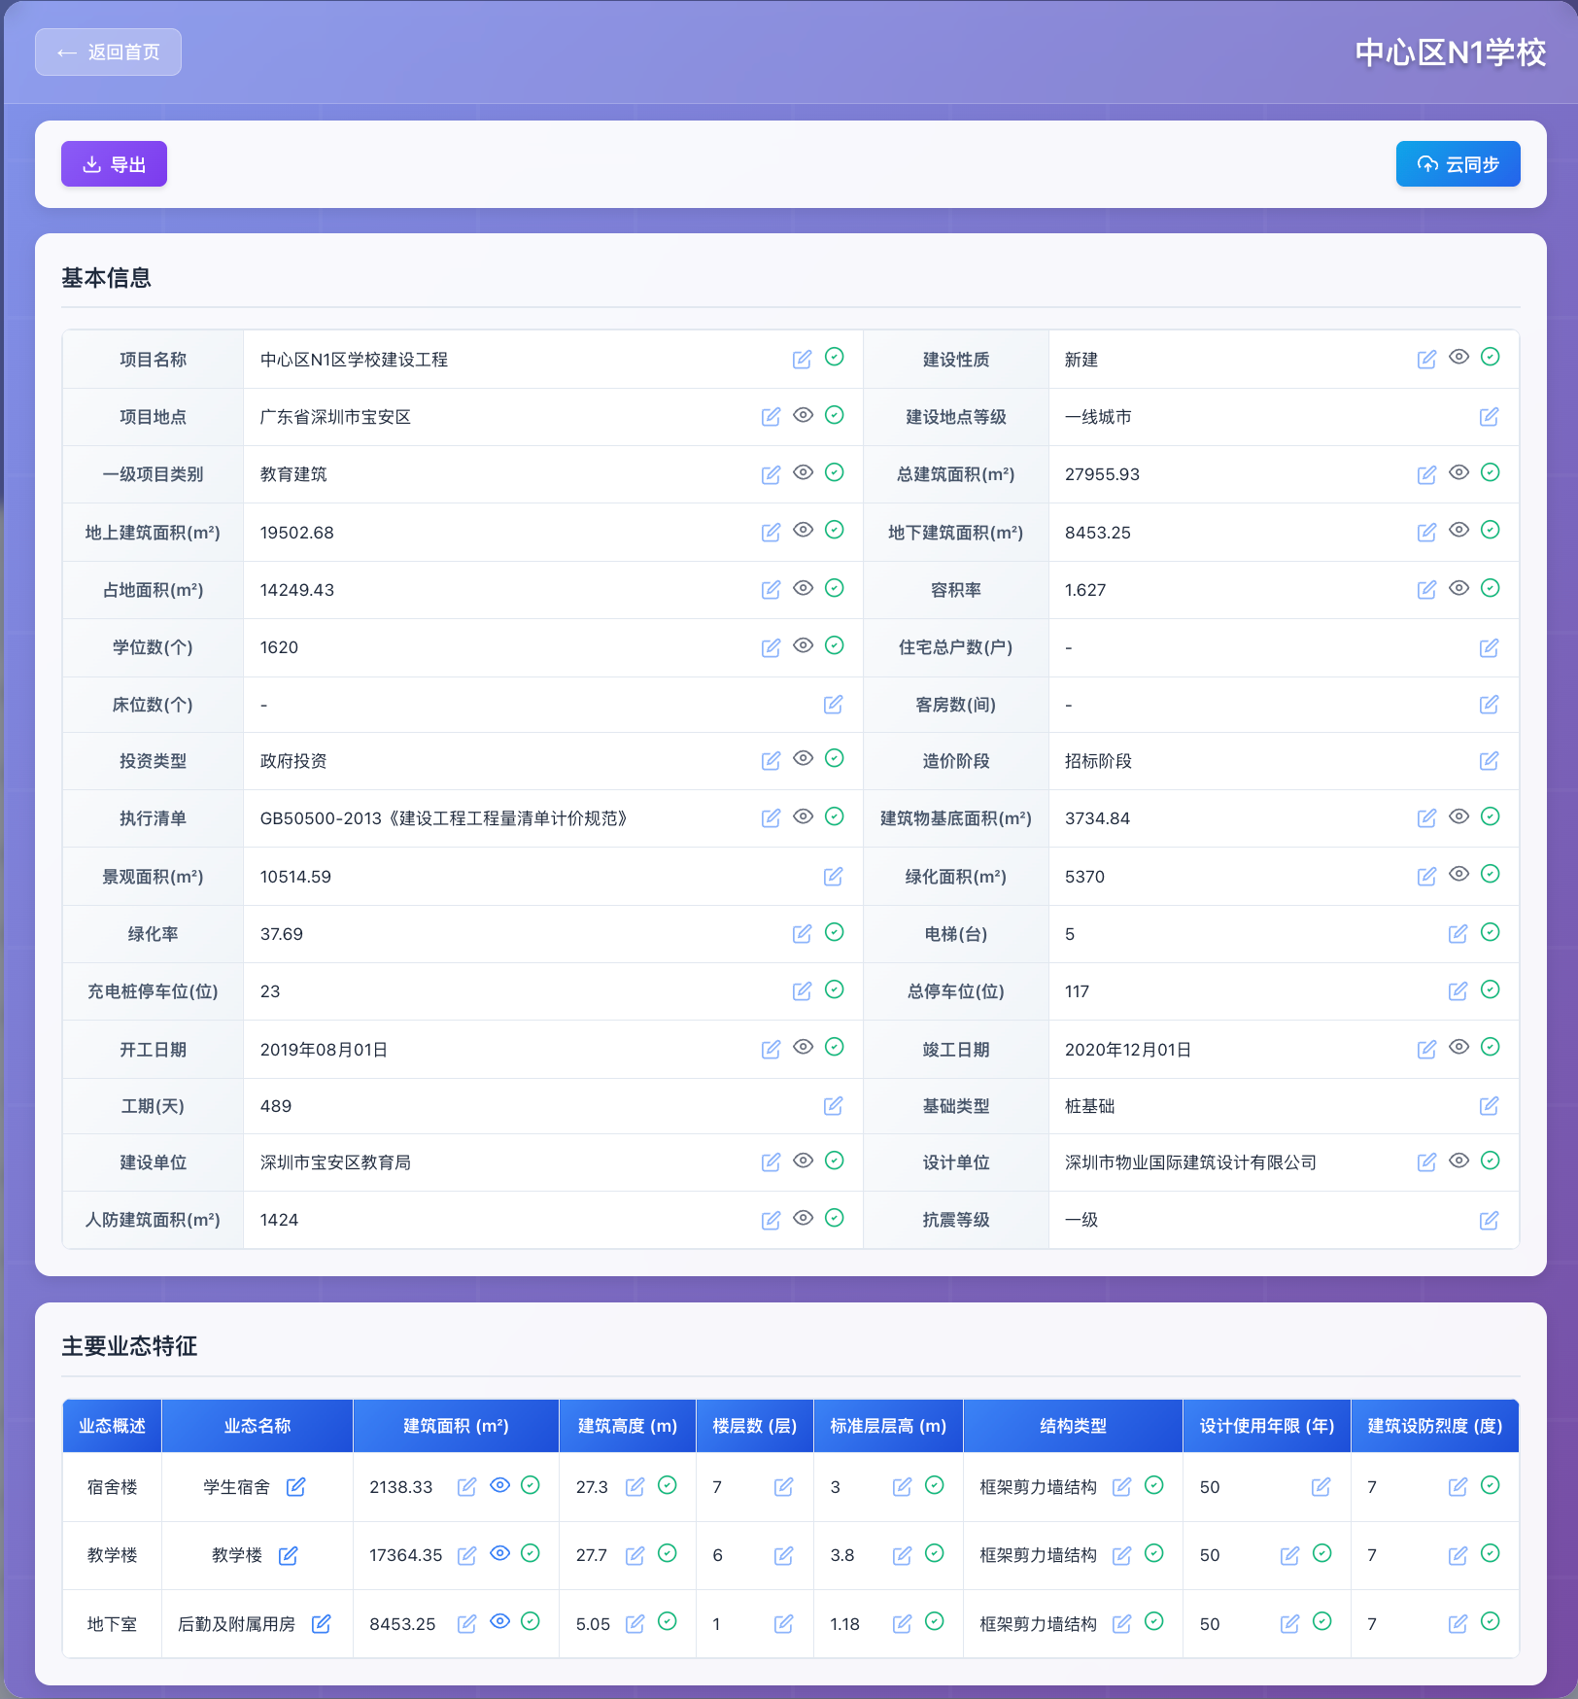Confirm the 项目名称 check icon
This screenshot has height=1699, width=1578.
point(834,357)
